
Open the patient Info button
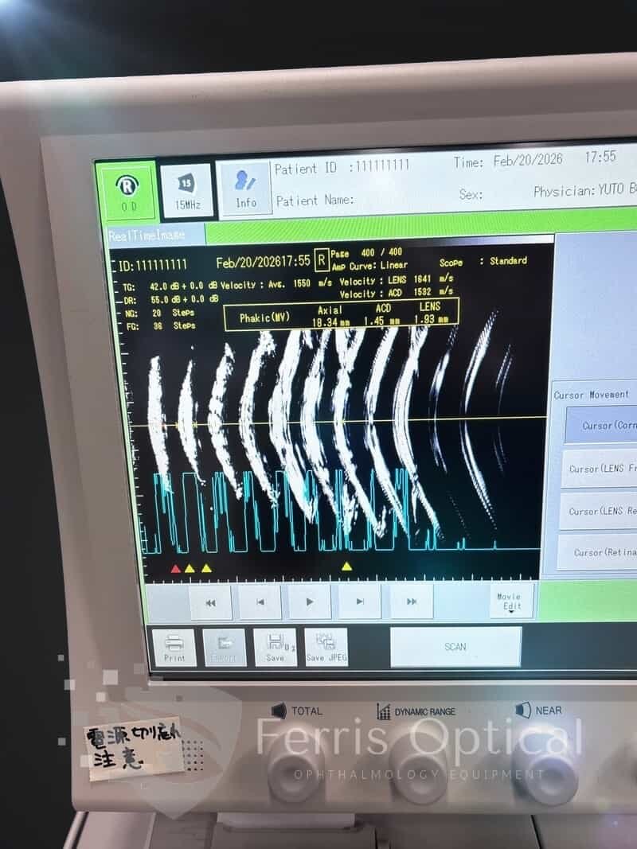244,189
